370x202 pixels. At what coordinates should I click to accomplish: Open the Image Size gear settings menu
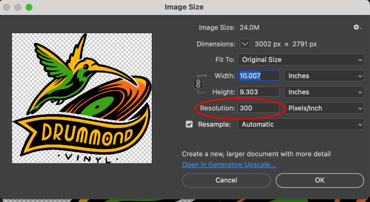[x=357, y=27]
